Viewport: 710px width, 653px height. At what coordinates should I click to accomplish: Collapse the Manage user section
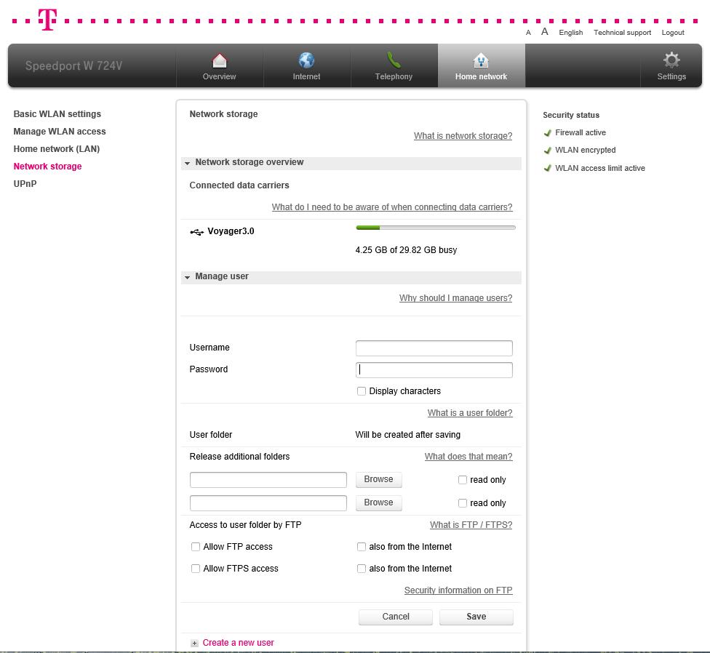point(351,276)
